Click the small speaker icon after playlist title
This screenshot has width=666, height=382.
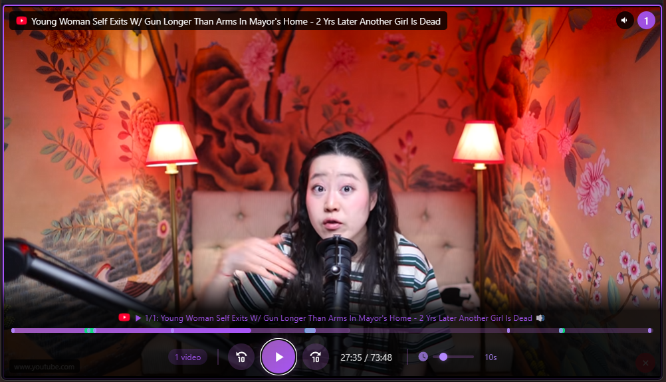[540, 318]
